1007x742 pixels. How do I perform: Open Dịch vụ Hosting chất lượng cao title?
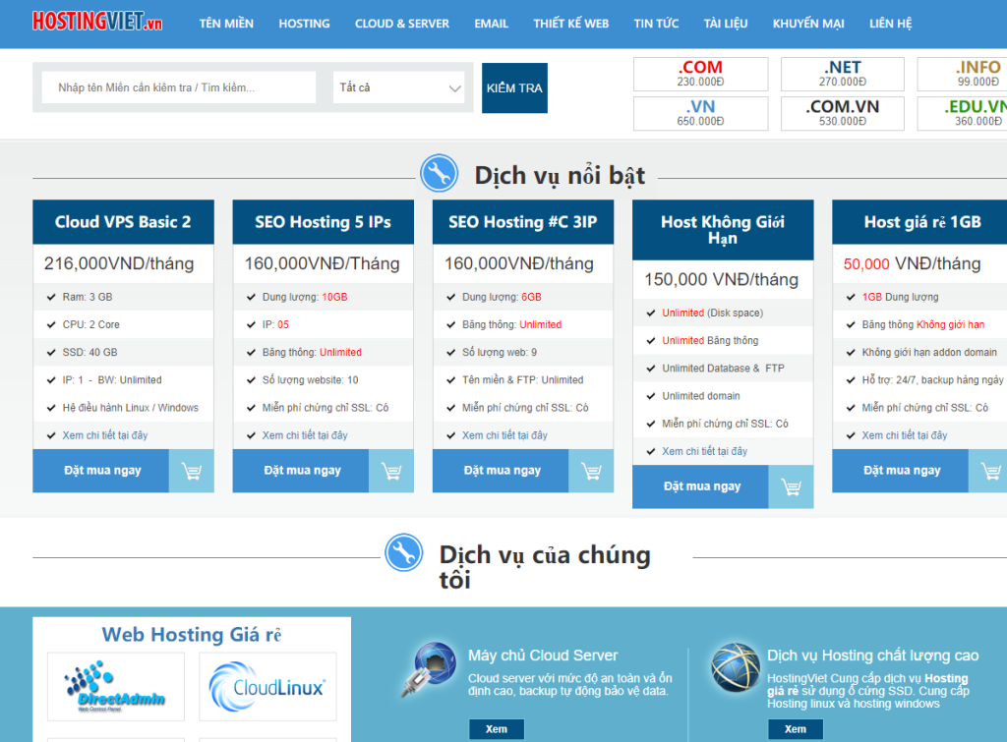tap(873, 656)
